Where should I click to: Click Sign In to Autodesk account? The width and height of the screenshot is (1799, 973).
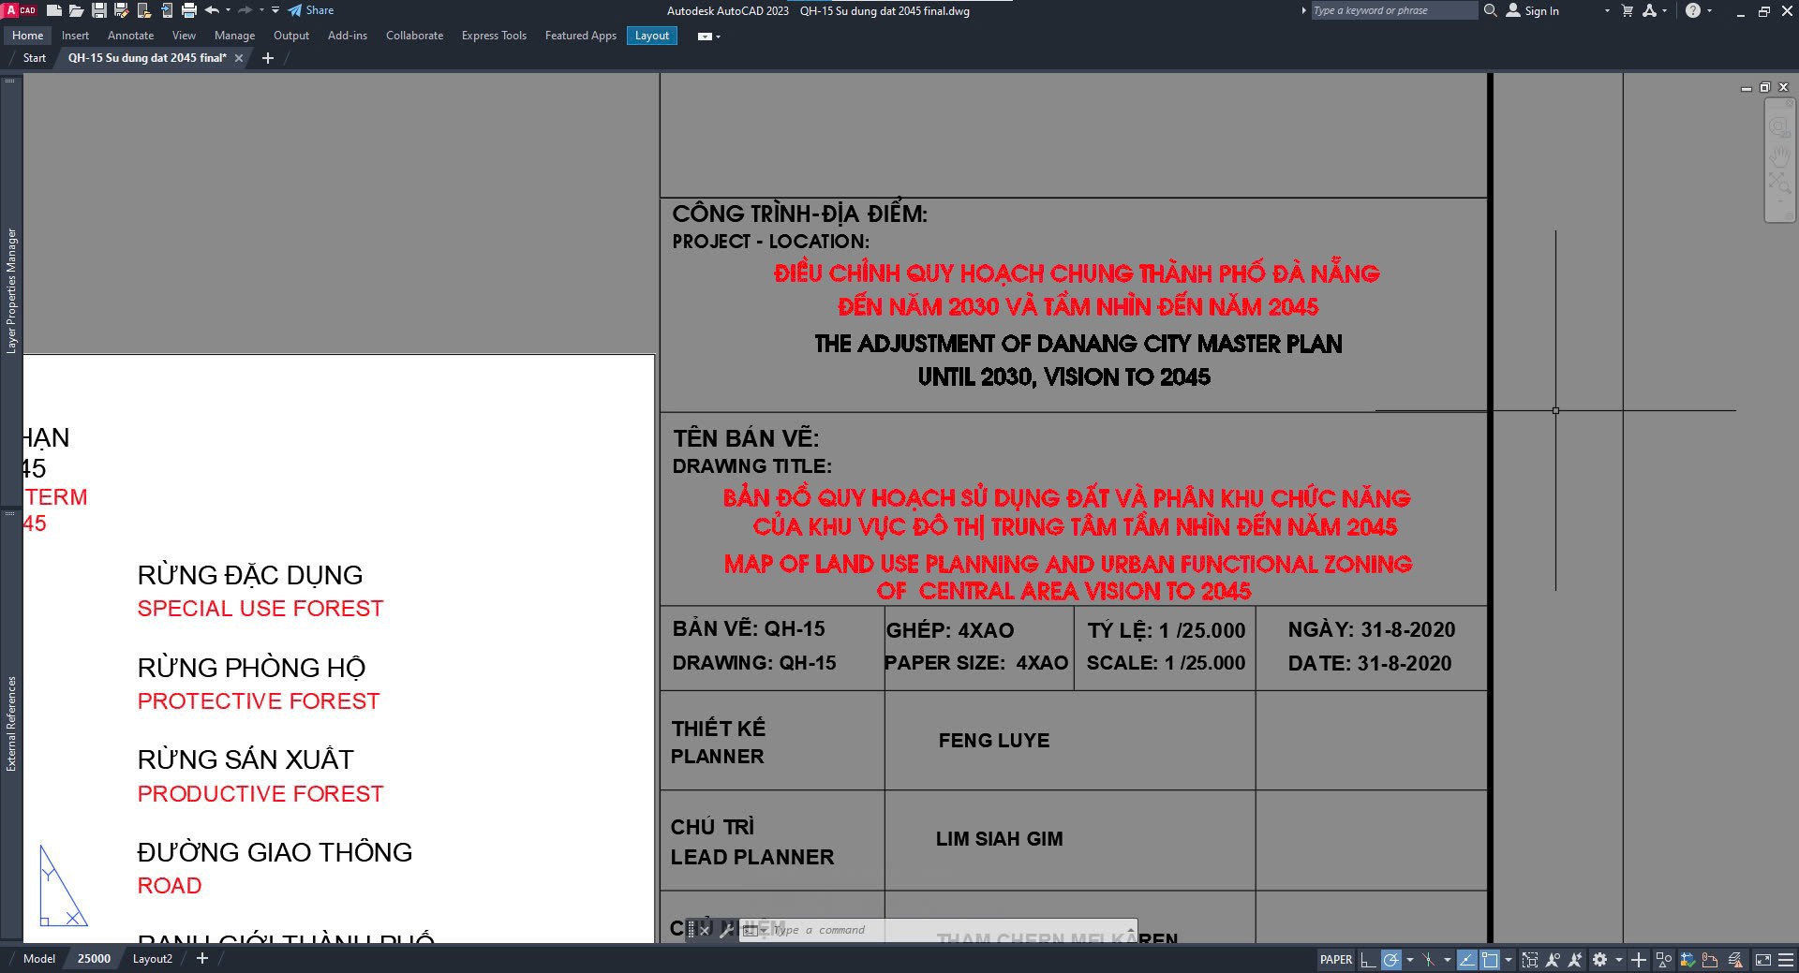[1533, 10]
